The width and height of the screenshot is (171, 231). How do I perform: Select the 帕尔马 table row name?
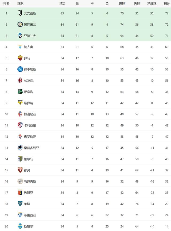[28, 159]
